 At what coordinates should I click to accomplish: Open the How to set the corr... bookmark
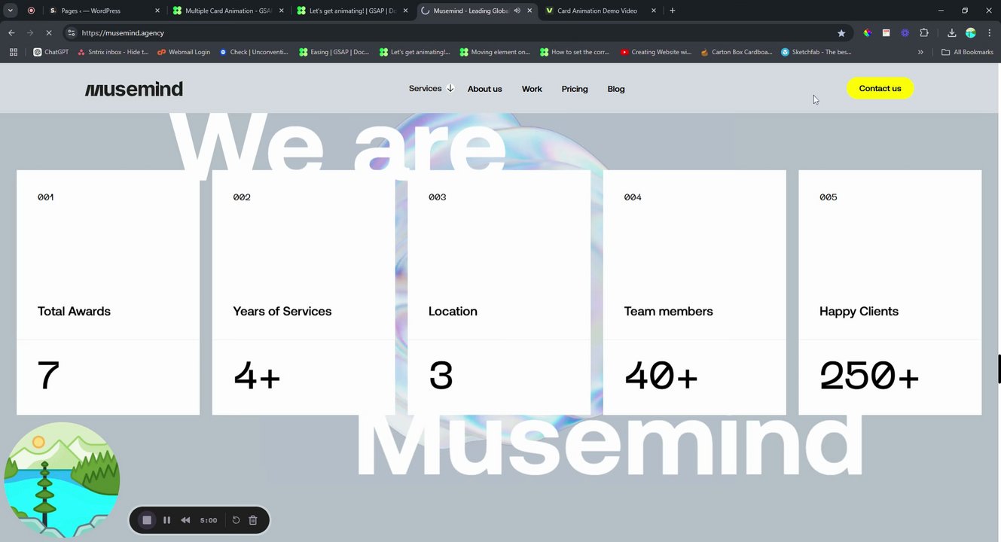pyautogui.click(x=575, y=52)
